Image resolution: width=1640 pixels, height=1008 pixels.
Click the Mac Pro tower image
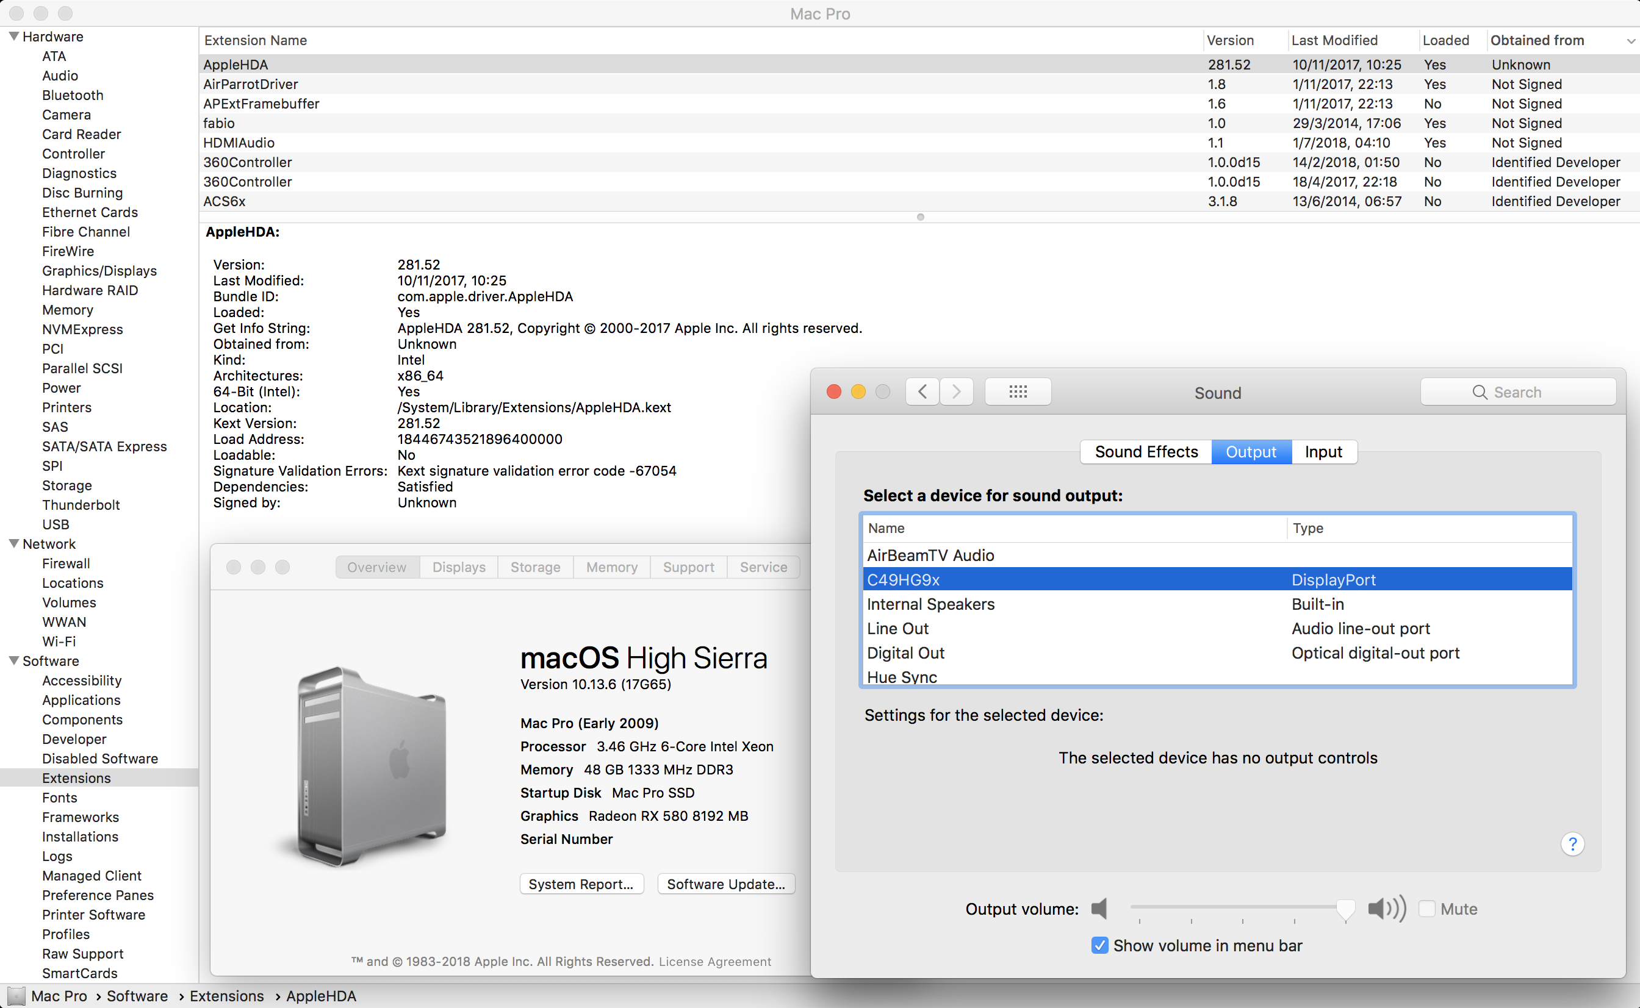[x=372, y=767]
